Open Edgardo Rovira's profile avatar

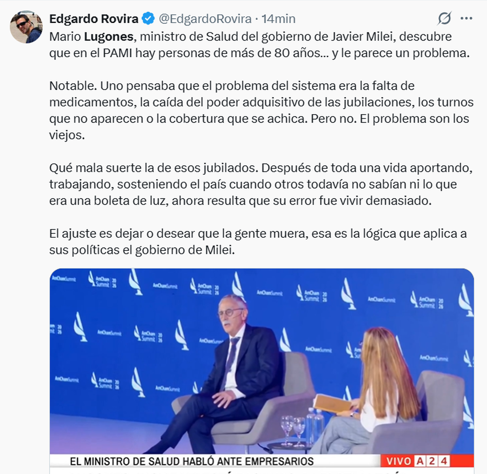coord(26,27)
